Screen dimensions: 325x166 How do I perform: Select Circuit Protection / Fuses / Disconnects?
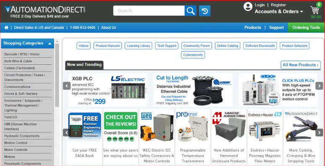pos(24,77)
